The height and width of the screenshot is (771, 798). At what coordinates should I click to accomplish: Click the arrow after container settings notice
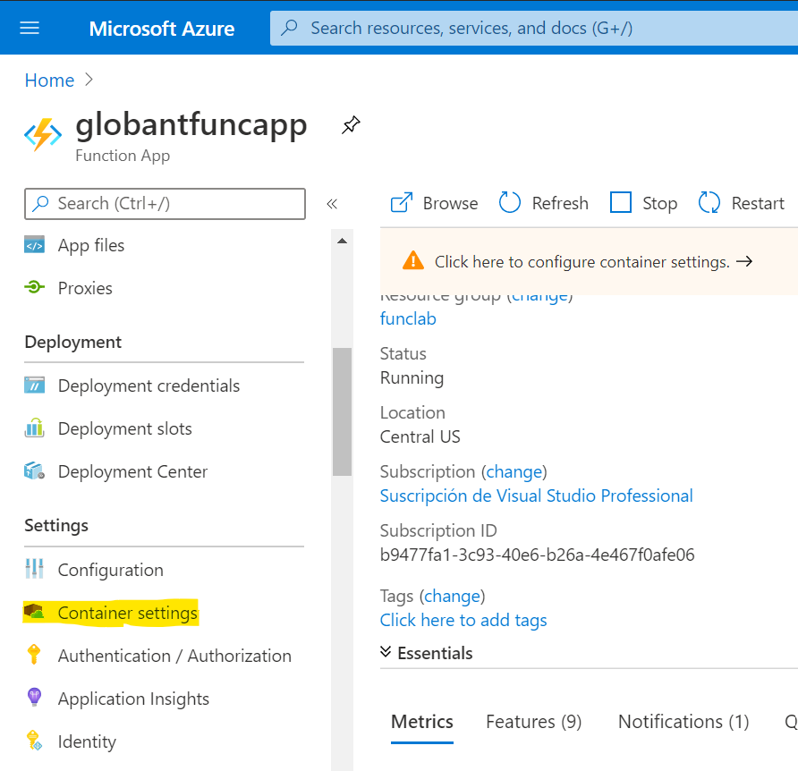tap(744, 261)
